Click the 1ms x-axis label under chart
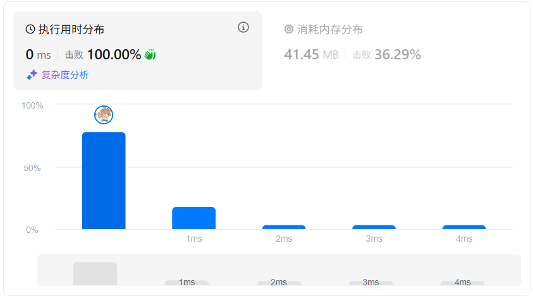Viewport: 533px width, 296px height. 193,239
